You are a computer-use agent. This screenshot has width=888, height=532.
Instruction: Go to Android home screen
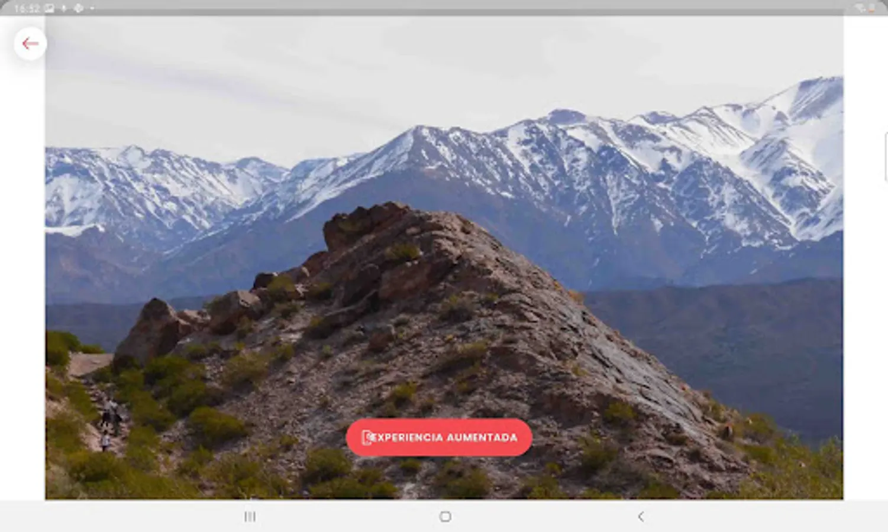[x=445, y=517]
